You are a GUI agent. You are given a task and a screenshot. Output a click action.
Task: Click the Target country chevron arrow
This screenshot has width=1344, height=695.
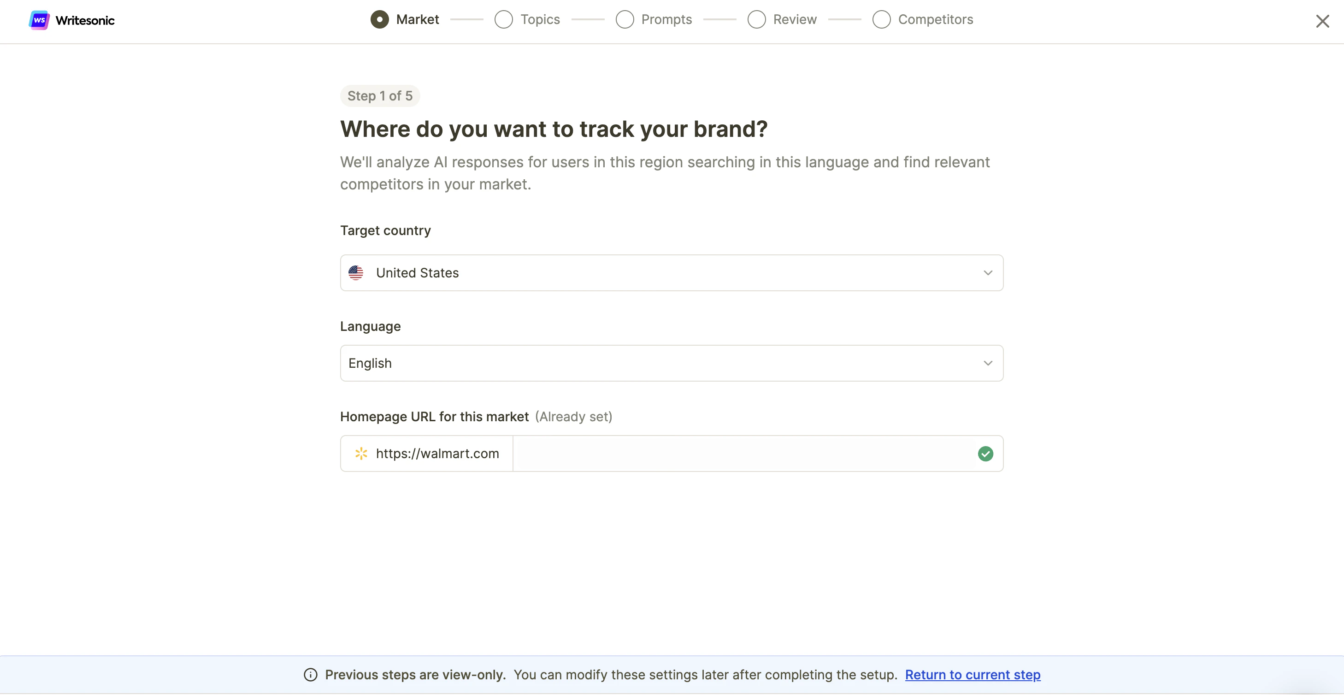coord(988,273)
